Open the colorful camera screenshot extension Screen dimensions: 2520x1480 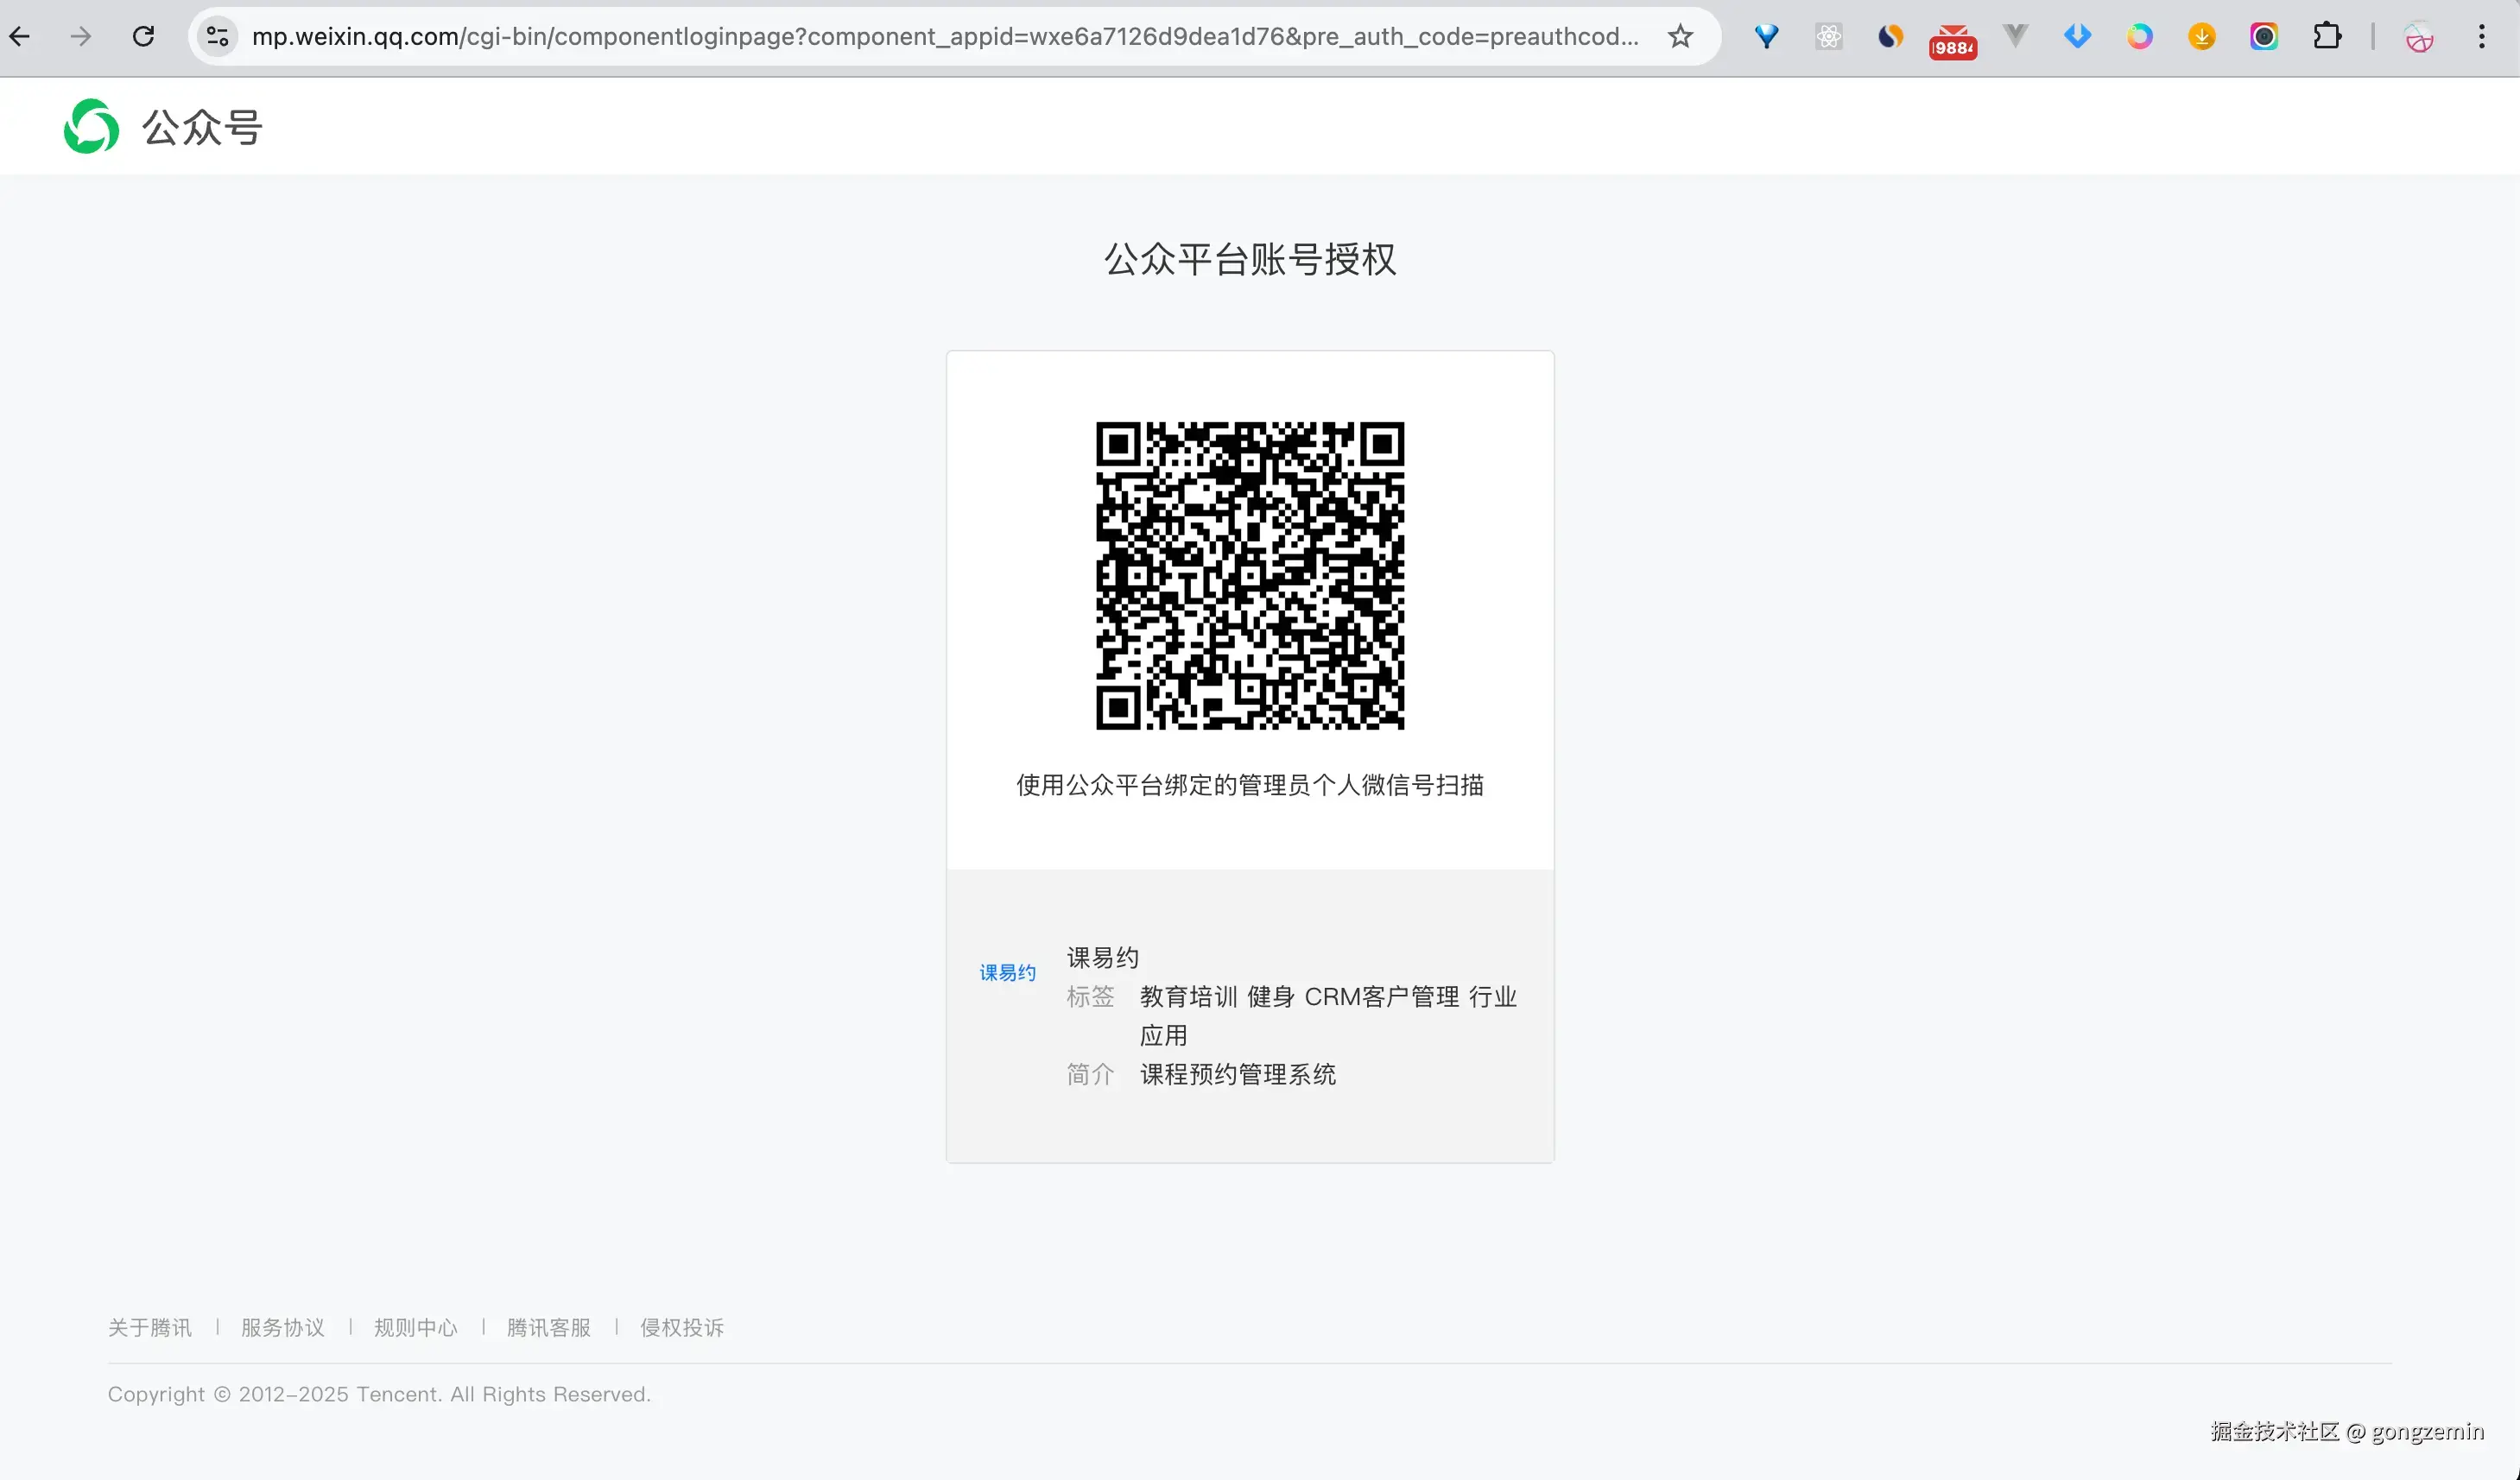click(x=2264, y=37)
